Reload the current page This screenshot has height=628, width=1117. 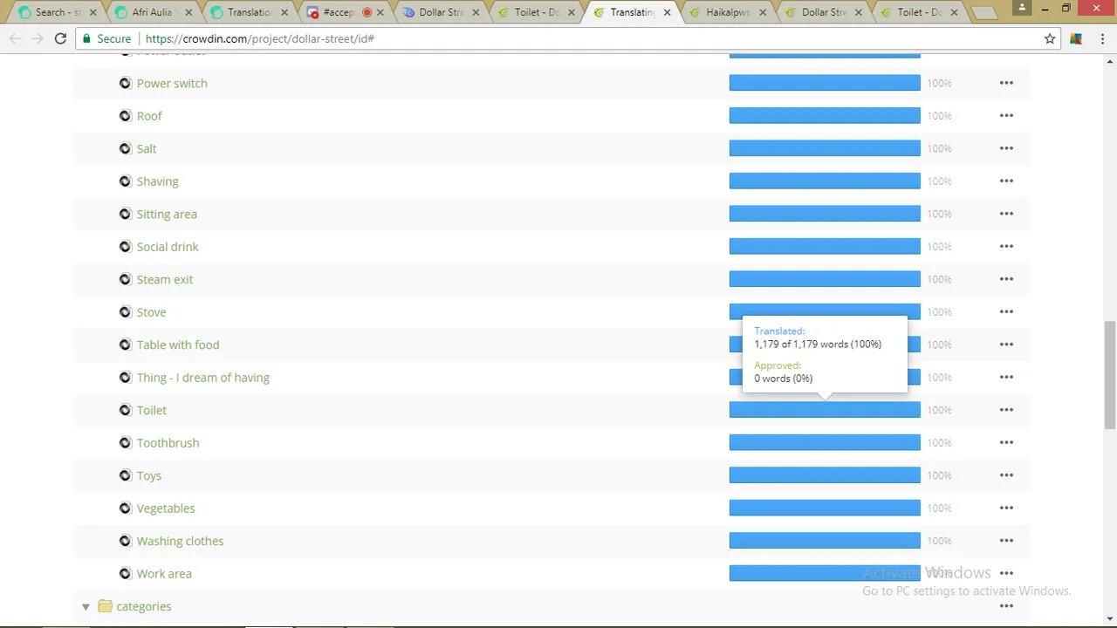click(60, 38)
